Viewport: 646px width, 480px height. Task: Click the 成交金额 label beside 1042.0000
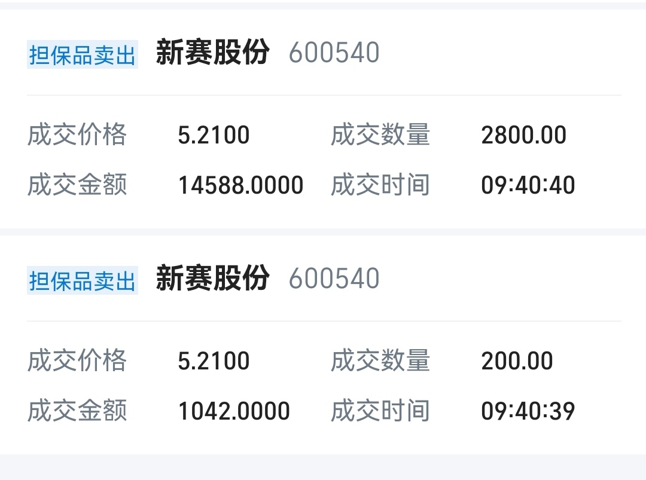(77, 411)
